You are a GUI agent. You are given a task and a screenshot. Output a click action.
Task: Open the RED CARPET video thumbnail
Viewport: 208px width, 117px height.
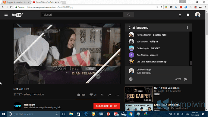click(x=139, y=94)
